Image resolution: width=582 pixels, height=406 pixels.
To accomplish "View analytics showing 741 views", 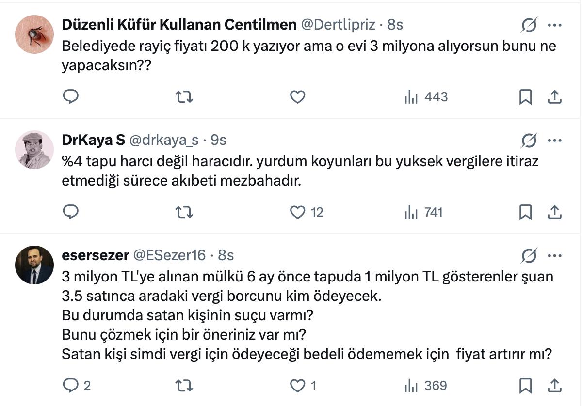I will tap(423, 212).
